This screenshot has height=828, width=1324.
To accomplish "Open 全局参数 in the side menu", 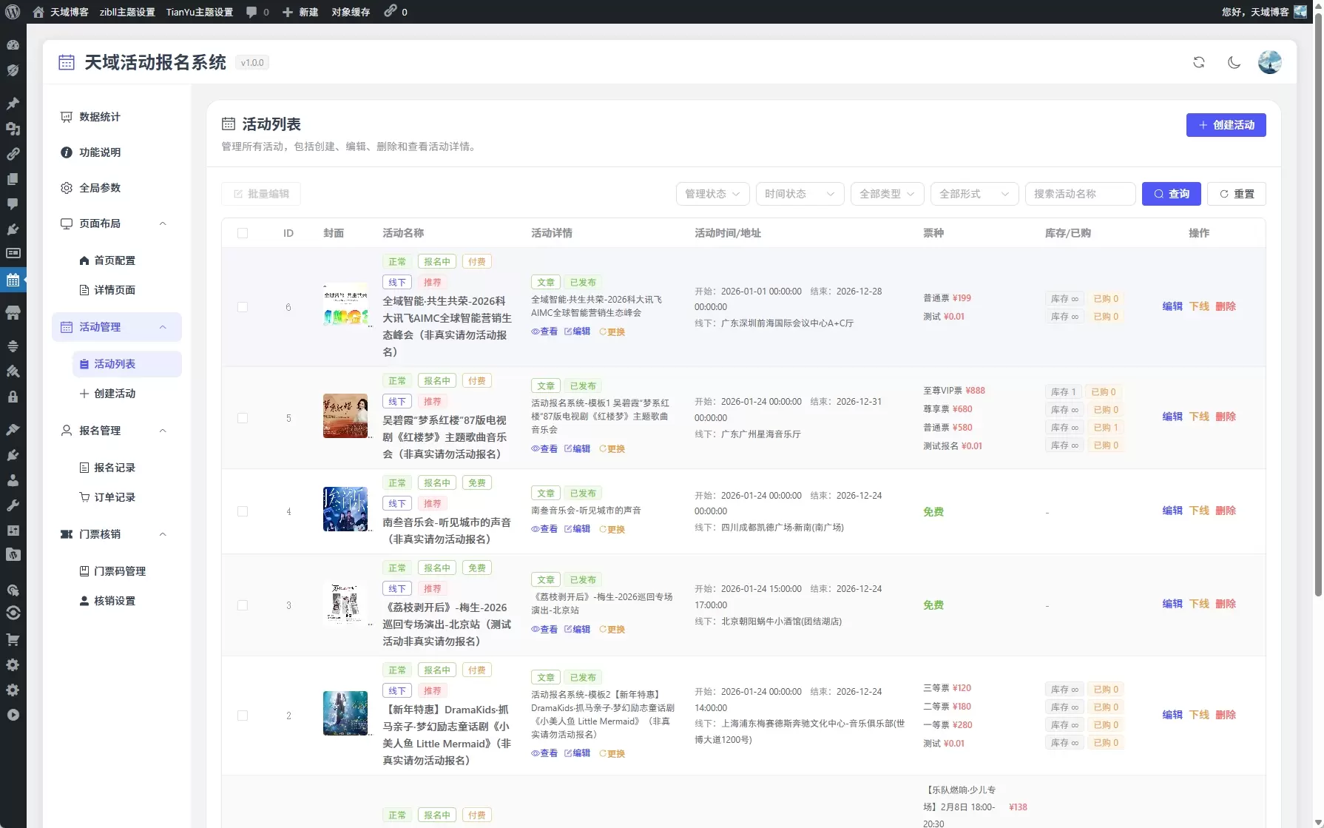I will pos(117,188).
